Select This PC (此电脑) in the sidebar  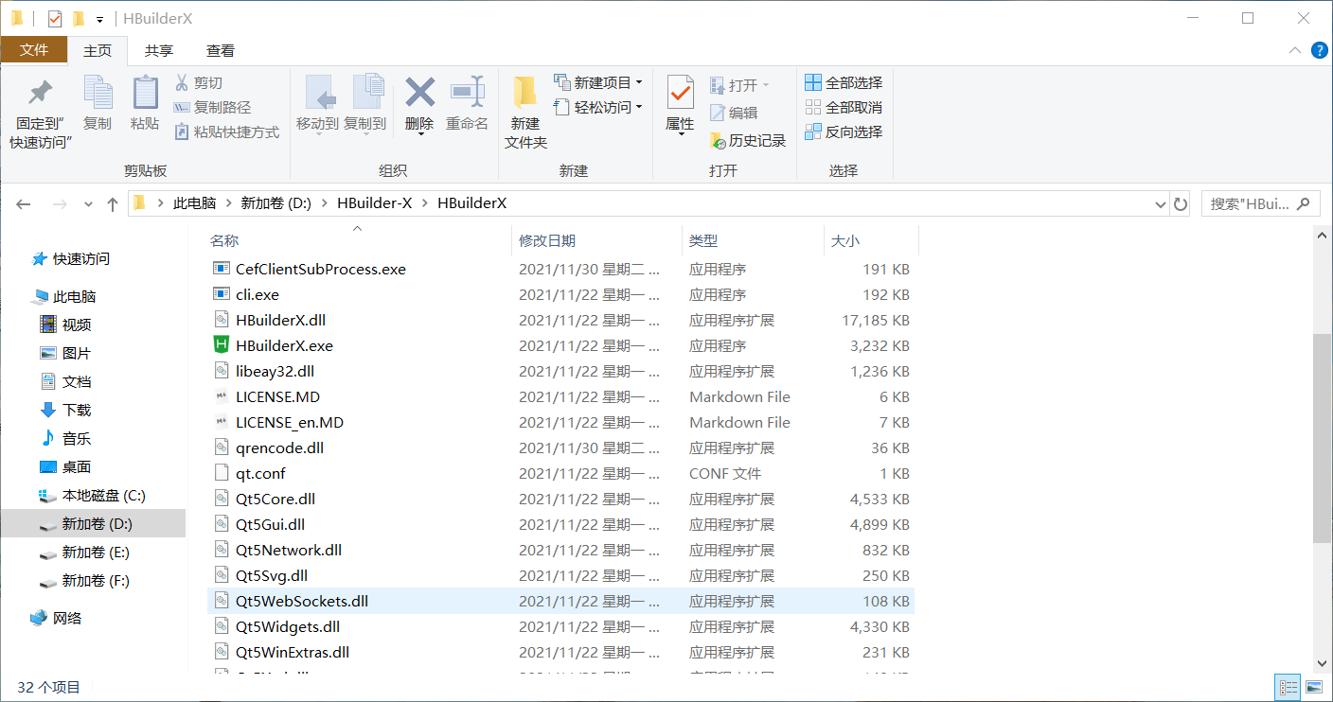coord(75,297)
